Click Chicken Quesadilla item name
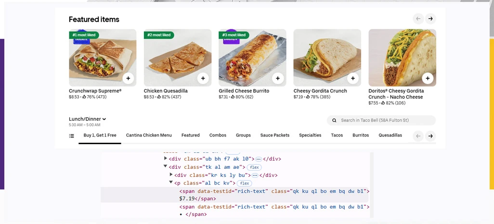 coord(166,91)
